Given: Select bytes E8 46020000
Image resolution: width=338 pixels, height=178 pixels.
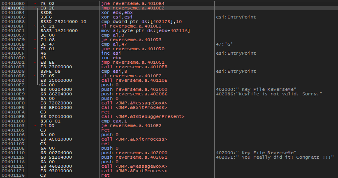Looking at the screenshot, I should click(x=56, y=166).
